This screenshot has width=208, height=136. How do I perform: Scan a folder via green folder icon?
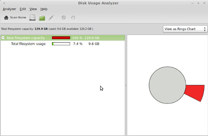pos(42,18)
